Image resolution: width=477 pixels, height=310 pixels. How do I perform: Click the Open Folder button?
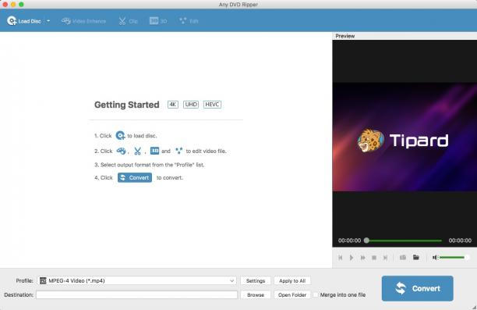pyautogui.click(x=292, y=294)
